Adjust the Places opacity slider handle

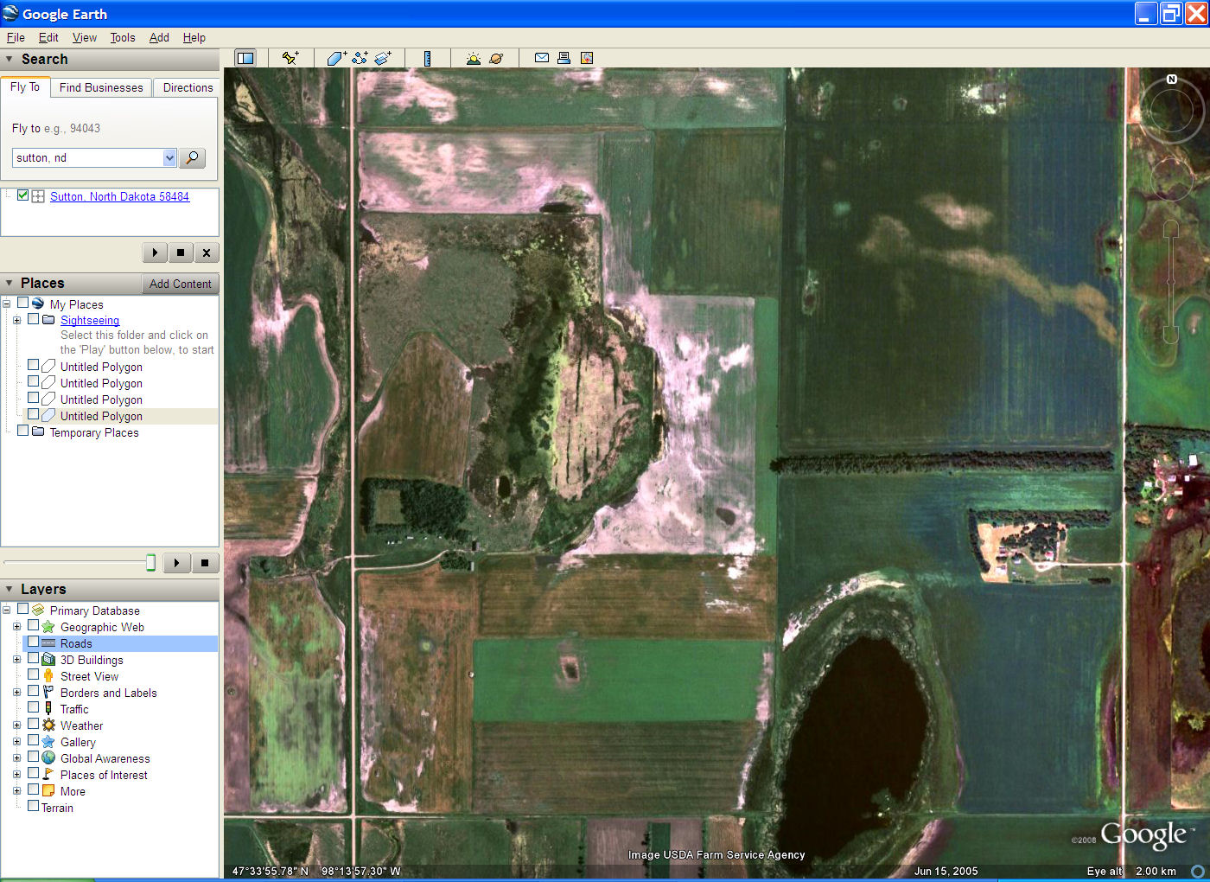[x=150, y=563]
